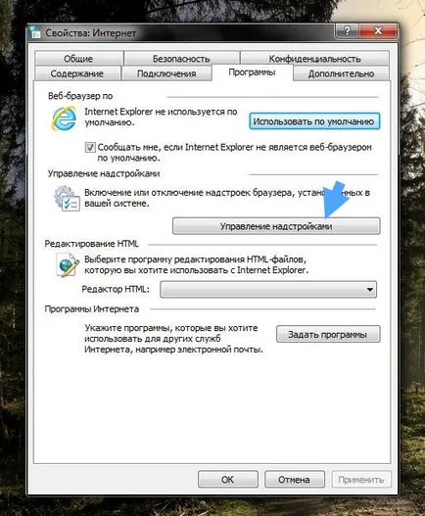Toggle the Сообщать мне default browser checkbox

pyautogui.click(x=90, y=147)
